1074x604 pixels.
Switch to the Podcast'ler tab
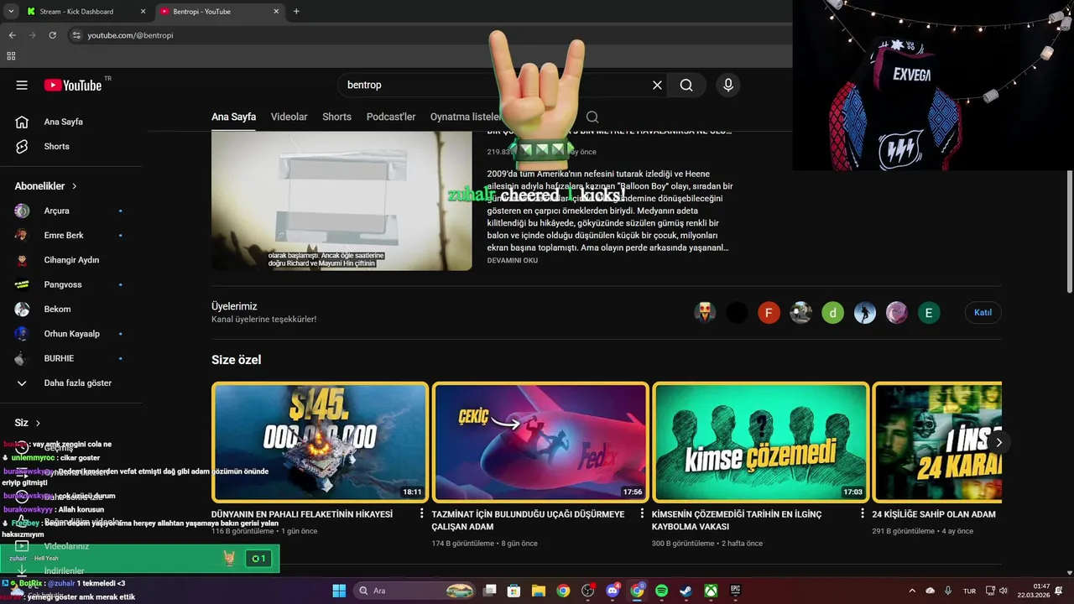391,117
